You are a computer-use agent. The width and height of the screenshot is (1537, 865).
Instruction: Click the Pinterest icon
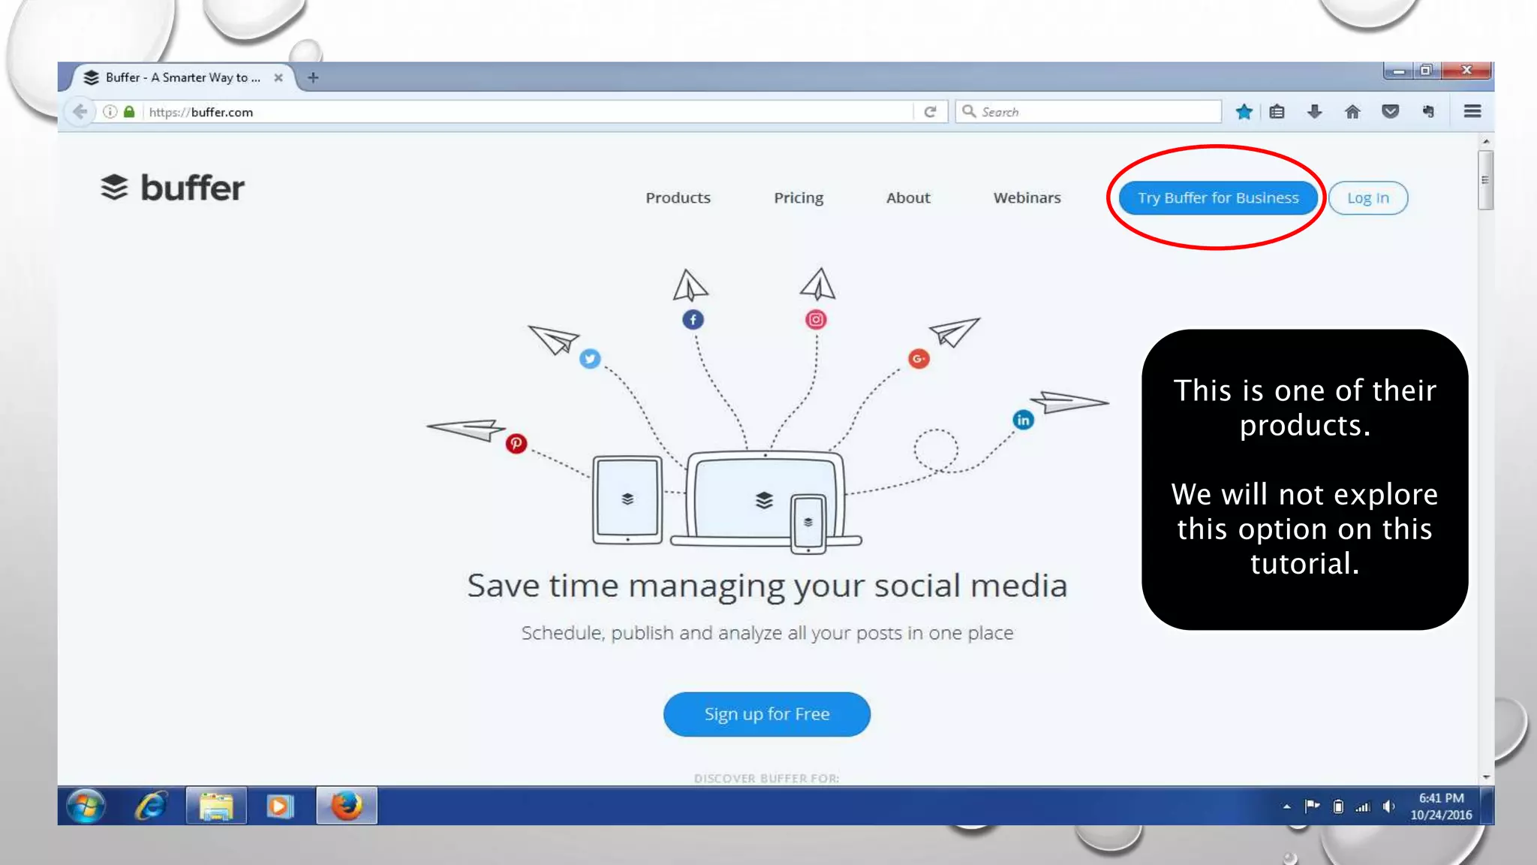click(516, 444)
